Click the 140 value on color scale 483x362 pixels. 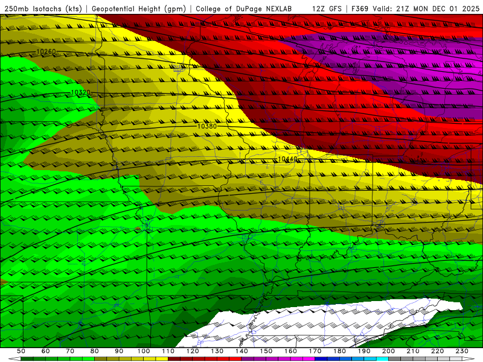tap(242, 351)
